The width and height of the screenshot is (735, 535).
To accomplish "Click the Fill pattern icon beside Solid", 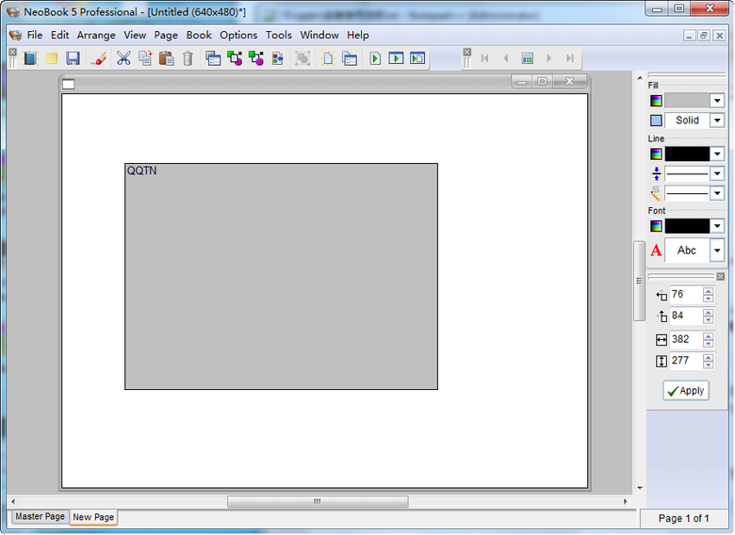I will pos(656,121).
